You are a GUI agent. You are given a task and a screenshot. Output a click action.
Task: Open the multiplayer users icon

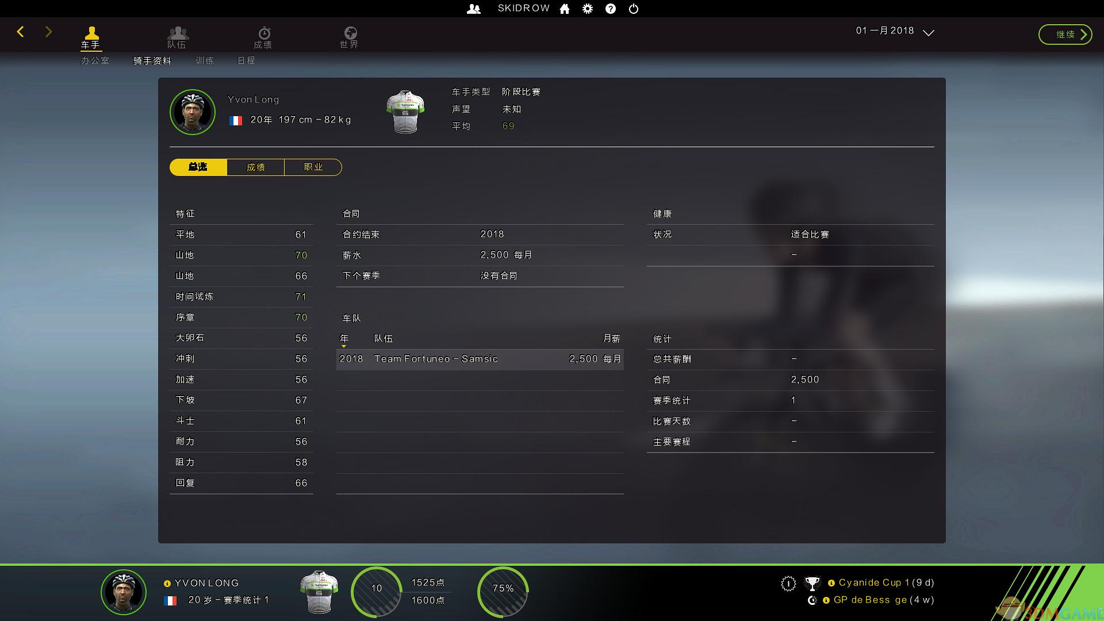coord(473,9)
